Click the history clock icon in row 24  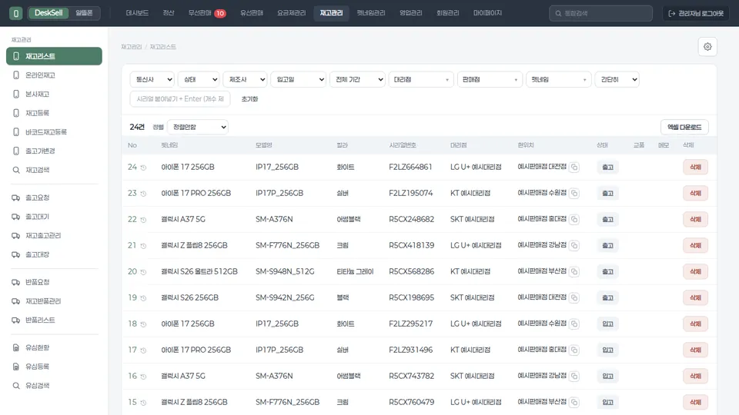(143, 168)
